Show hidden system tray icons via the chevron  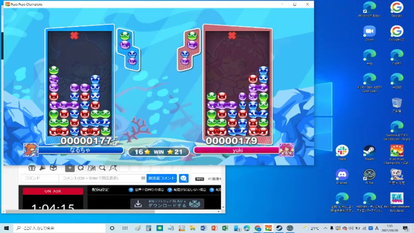click(325, 228)
